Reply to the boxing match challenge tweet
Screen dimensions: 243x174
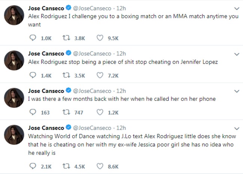(x=33, y=38)
